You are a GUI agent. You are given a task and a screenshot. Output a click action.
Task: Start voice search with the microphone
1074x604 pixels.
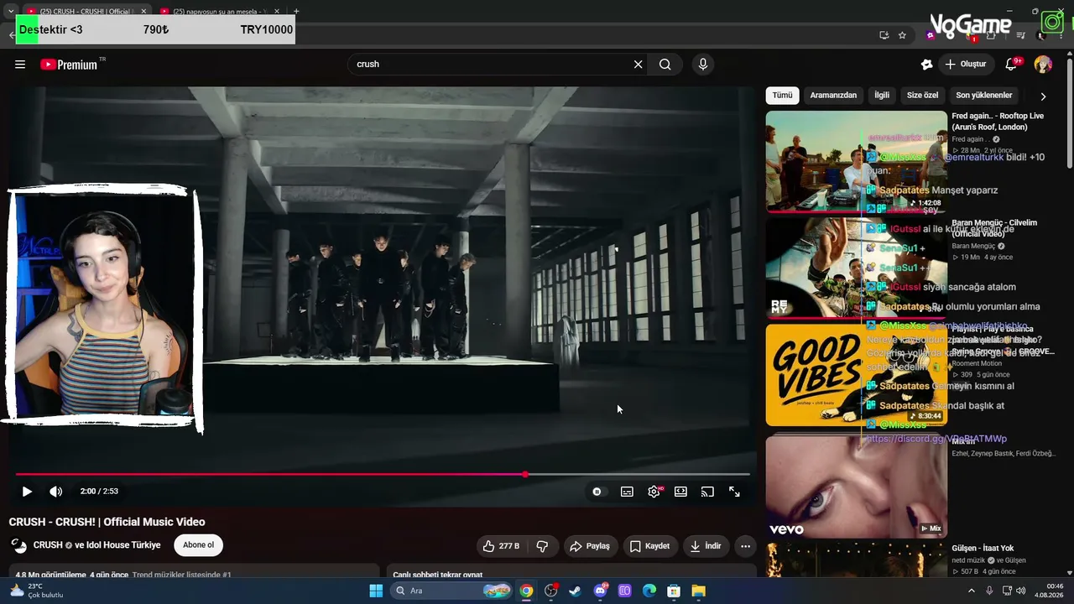pos(703,65)
